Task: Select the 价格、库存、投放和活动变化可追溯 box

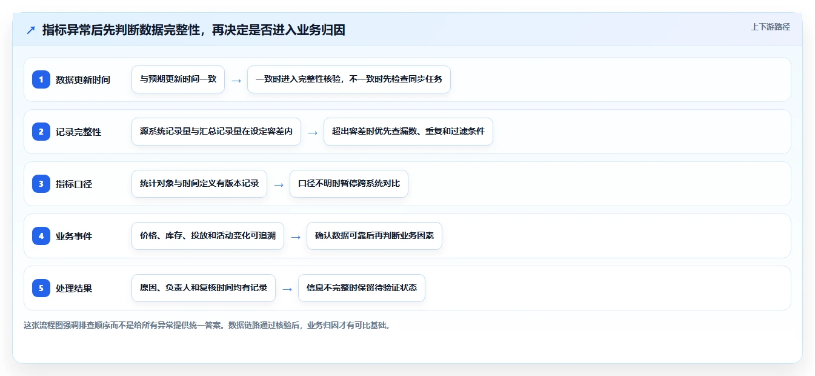Action: pos(208,236)
